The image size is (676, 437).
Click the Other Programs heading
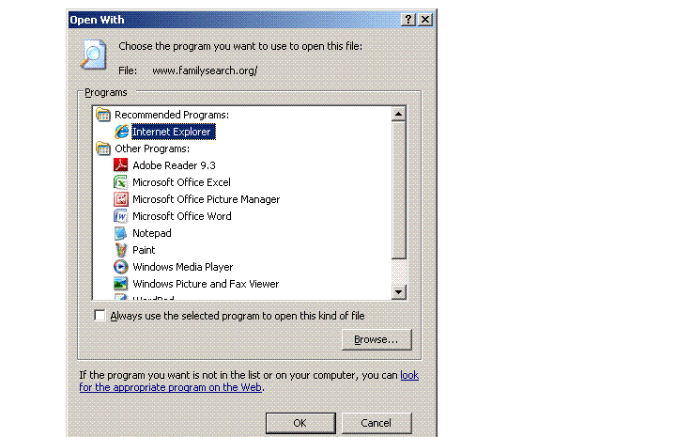[x=152, y=148]
